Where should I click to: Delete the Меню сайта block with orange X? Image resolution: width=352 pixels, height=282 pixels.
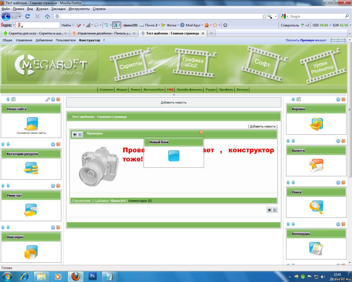(x=58, y=99)
